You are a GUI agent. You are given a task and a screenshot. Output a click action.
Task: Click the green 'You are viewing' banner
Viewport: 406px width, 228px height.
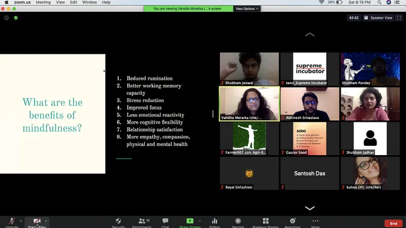pos(188,9)
